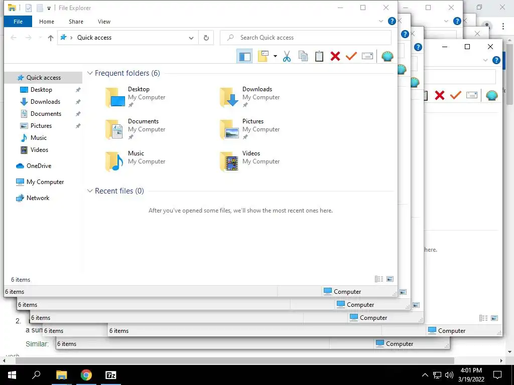
Task: Open Classic Explorer settings shell icon in front window
Action: coord(387,56)
